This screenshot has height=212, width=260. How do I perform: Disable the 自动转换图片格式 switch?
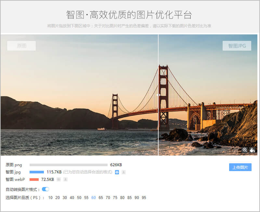pos(45,189)
